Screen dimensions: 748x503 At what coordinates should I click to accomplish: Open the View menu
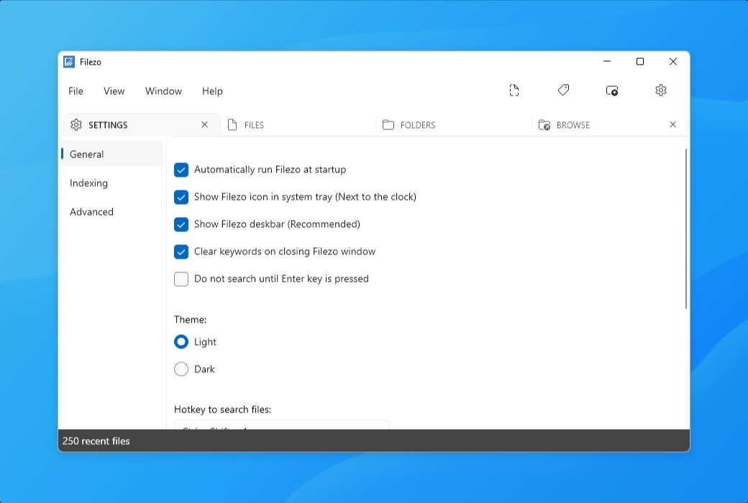click(114, 91)
